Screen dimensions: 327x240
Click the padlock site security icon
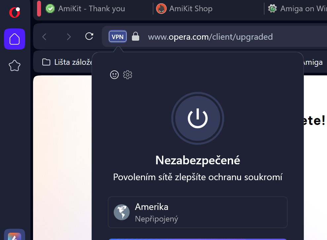(x=136, y=37)
